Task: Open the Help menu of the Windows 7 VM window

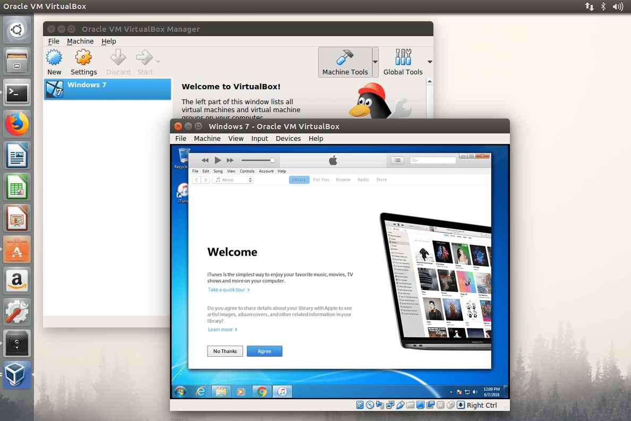Action: [x=316, y=138]
